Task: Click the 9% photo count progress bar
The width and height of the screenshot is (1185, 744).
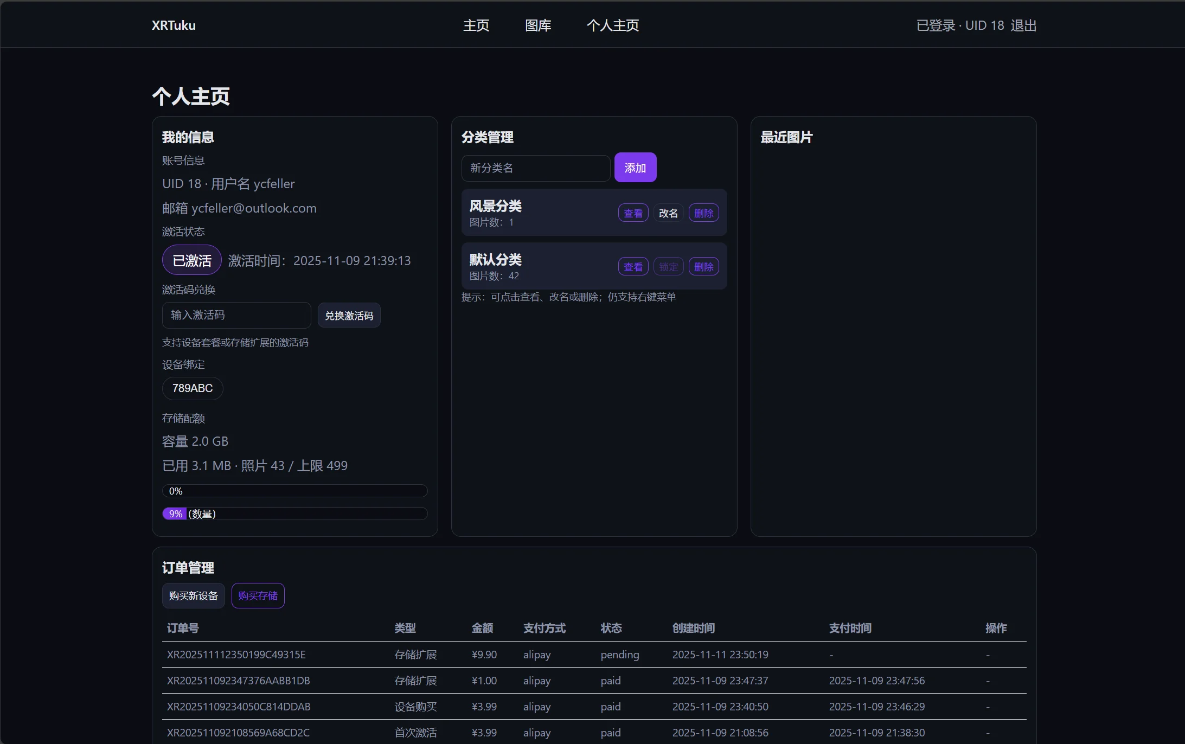Action: click(x=294, y=514)
